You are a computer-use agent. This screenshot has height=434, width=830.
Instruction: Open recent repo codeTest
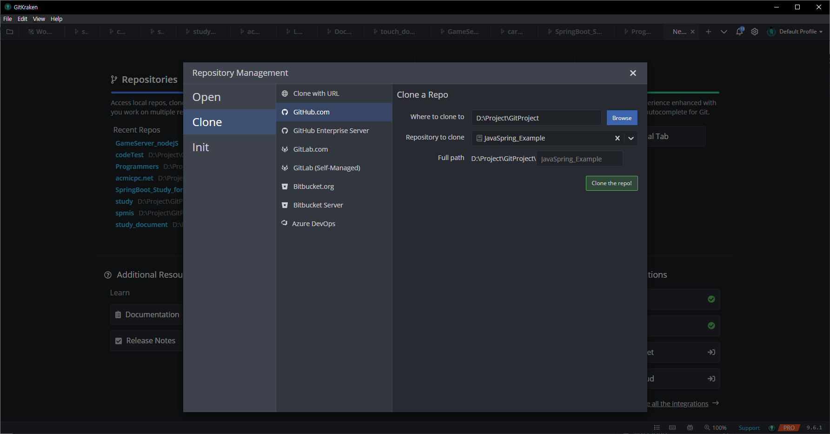click(x=130, y=155)
